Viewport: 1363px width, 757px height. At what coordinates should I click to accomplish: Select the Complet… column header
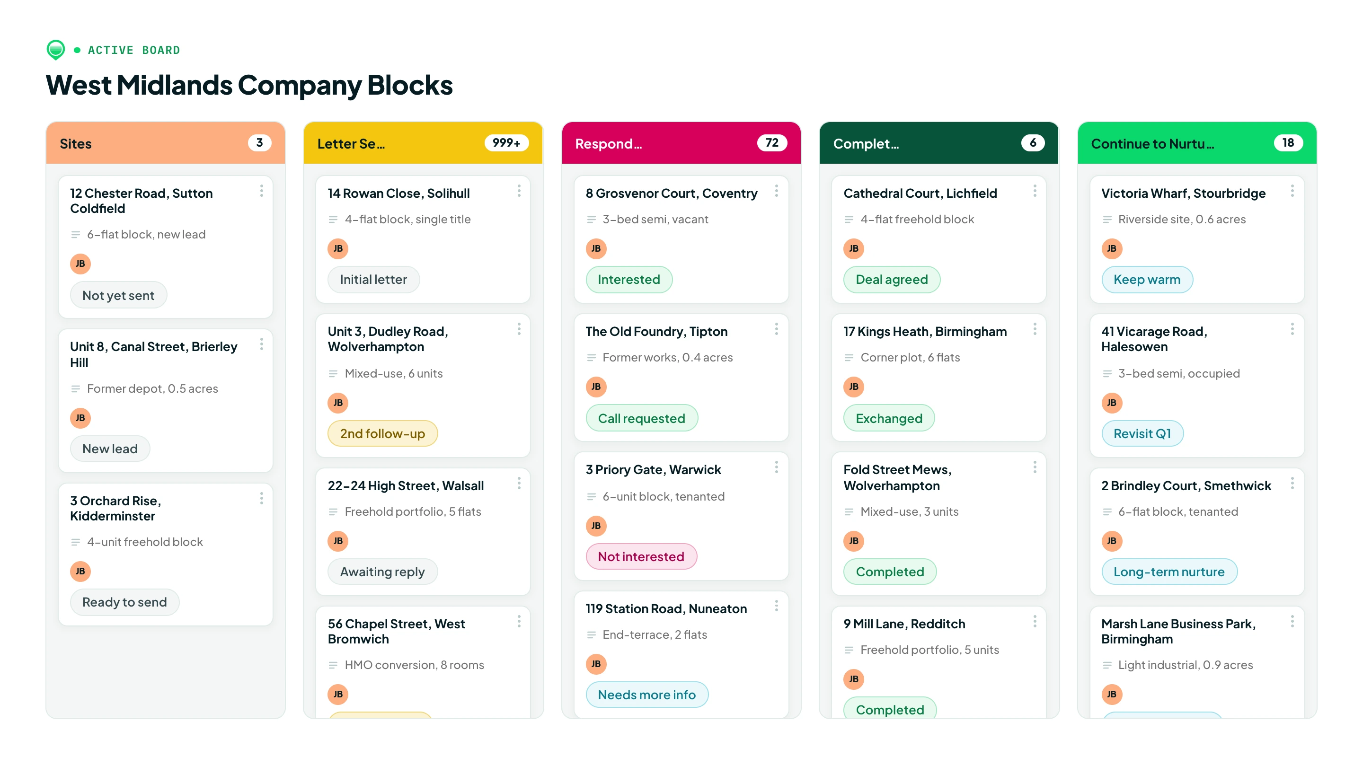[x=939, y=143]
